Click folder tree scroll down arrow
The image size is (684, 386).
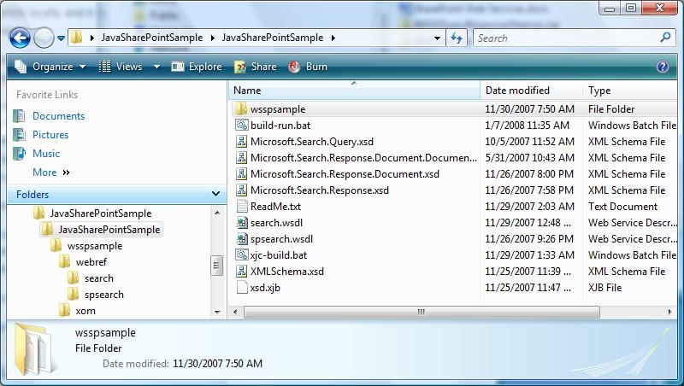click(217, 312)
